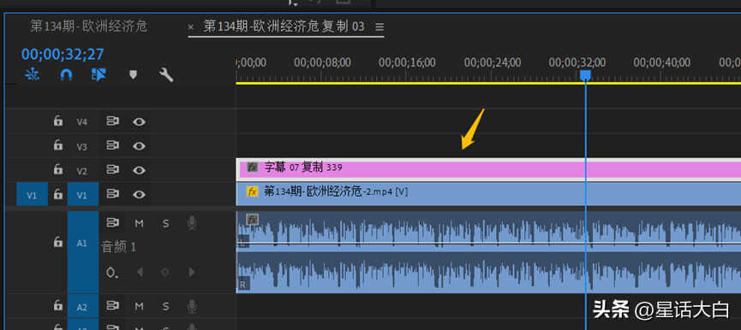This screenshot has width=741, height=330.
Task: Toggle the linked selection icon
Action: click(99, 74)
